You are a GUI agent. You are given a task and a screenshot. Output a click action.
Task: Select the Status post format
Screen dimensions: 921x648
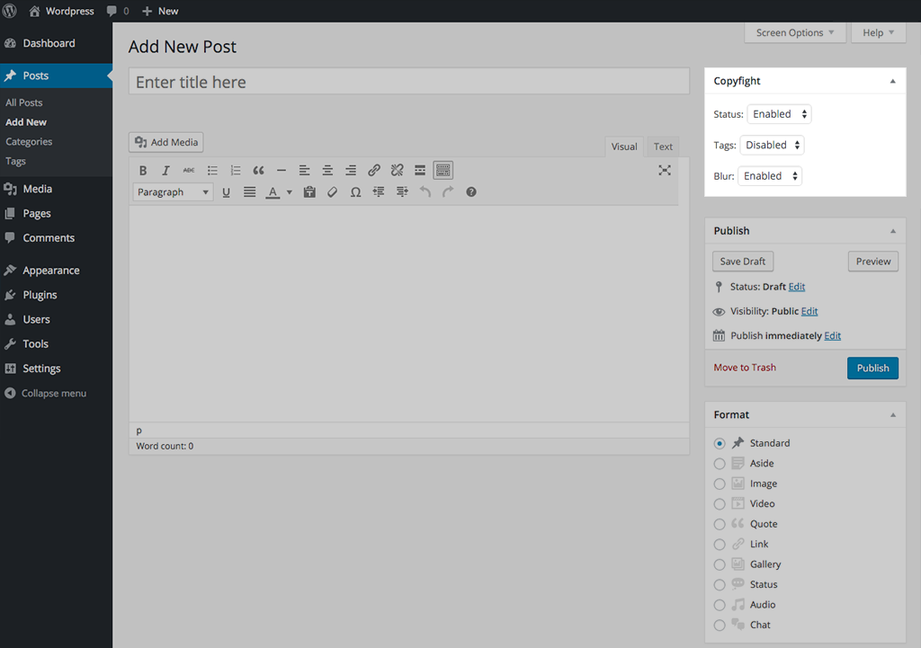click(x=720, y=584)
